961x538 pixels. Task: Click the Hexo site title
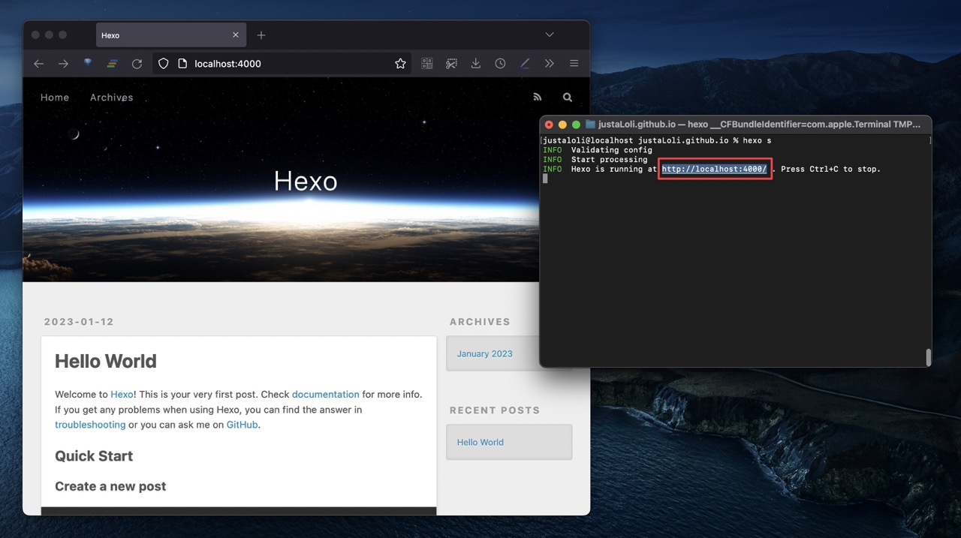coord(306,181)
